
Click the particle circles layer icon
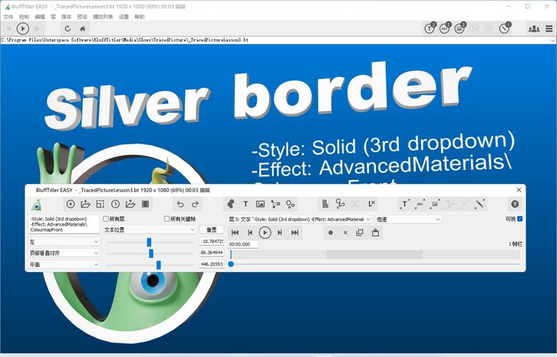290,204
